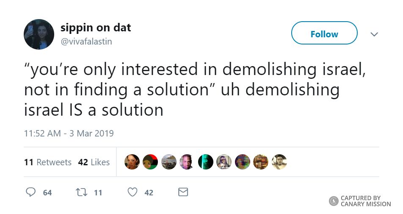
Task: View the 42 Likes list
Action: [94, 162]
